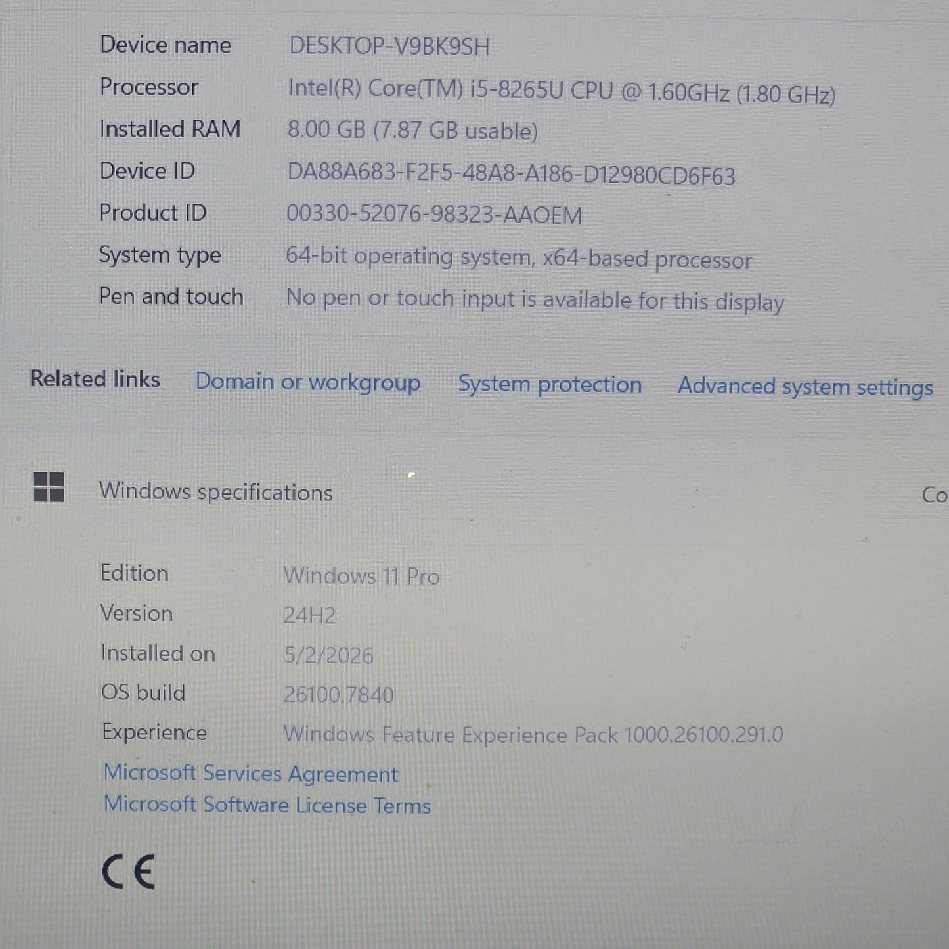Click the Pen and touch label
949x949 pixels.
171,296
